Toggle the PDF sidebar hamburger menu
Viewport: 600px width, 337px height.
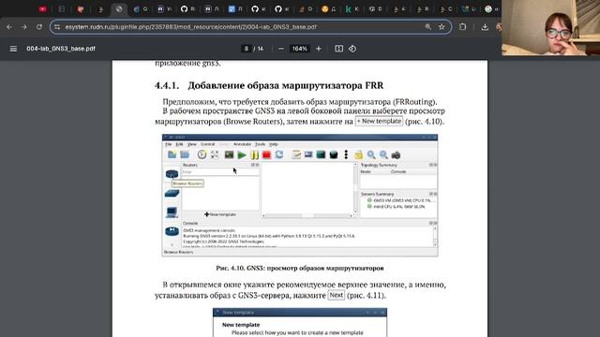point(13,49)
